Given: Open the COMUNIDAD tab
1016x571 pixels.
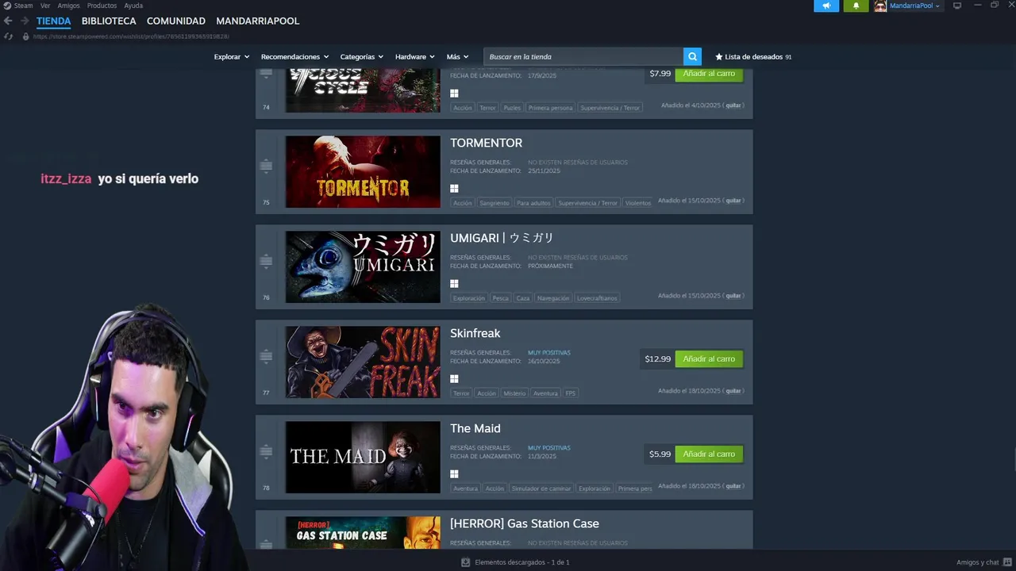Looking at the screenshot, I should click(x=176, y=21).
